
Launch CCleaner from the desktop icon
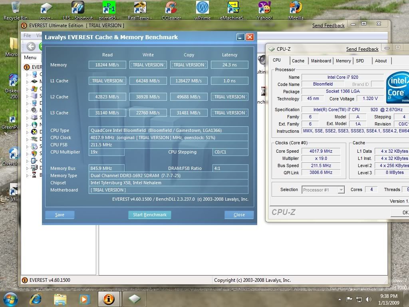coord(171,8)
